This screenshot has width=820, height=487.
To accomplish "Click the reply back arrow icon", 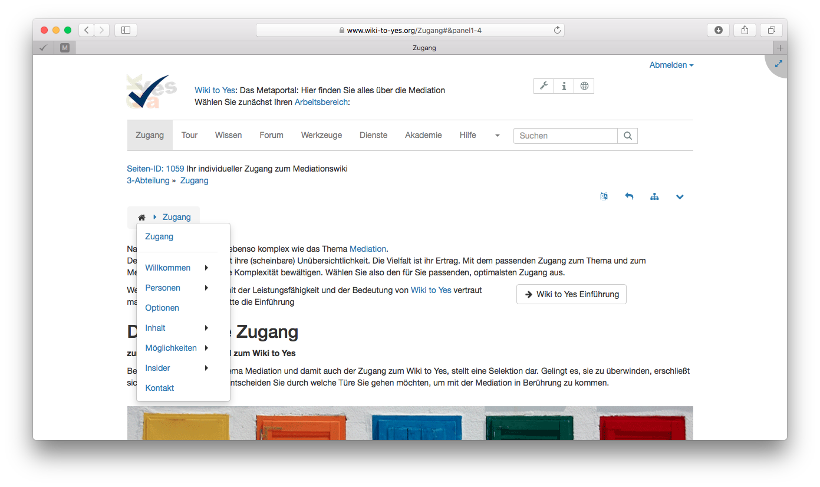I will (629, 196).
